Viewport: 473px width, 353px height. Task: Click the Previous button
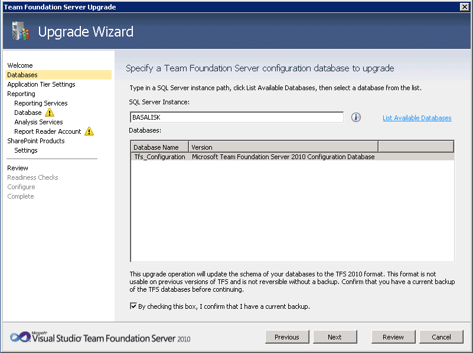[x=287, y=336]
